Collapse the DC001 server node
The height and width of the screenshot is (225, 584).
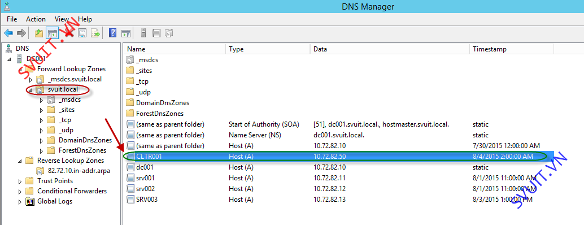9,59
